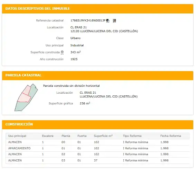
Task: Select the APARCAMIENTO row in the table
Action: [97, 148]
